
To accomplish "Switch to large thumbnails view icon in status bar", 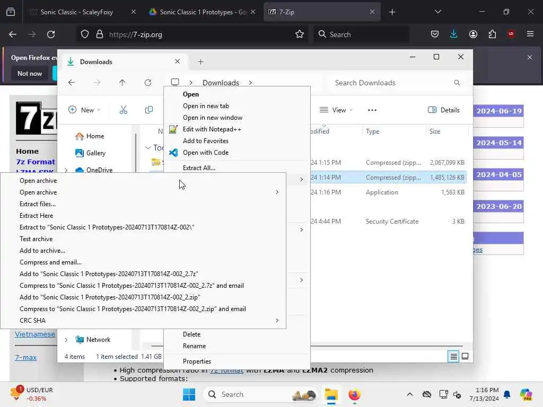I will [x=465, y=356].
